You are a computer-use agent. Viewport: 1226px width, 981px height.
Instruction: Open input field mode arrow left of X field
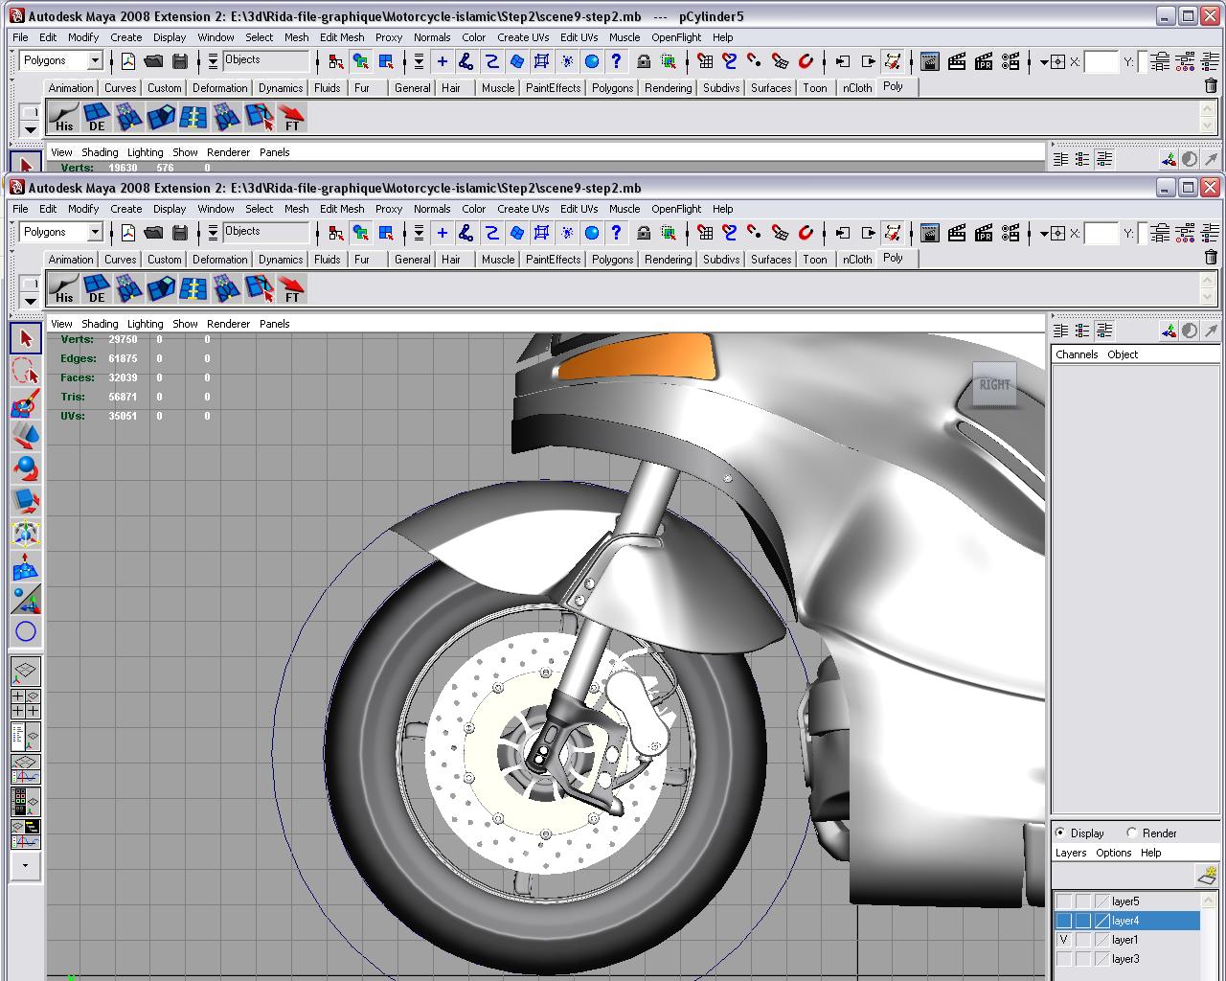1043,234
